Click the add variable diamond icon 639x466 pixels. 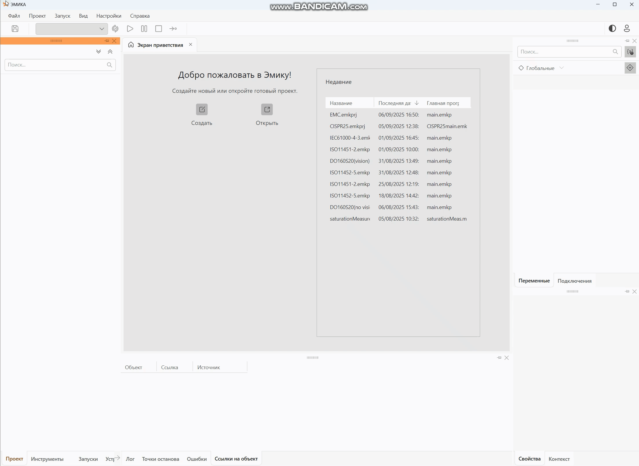630,68
